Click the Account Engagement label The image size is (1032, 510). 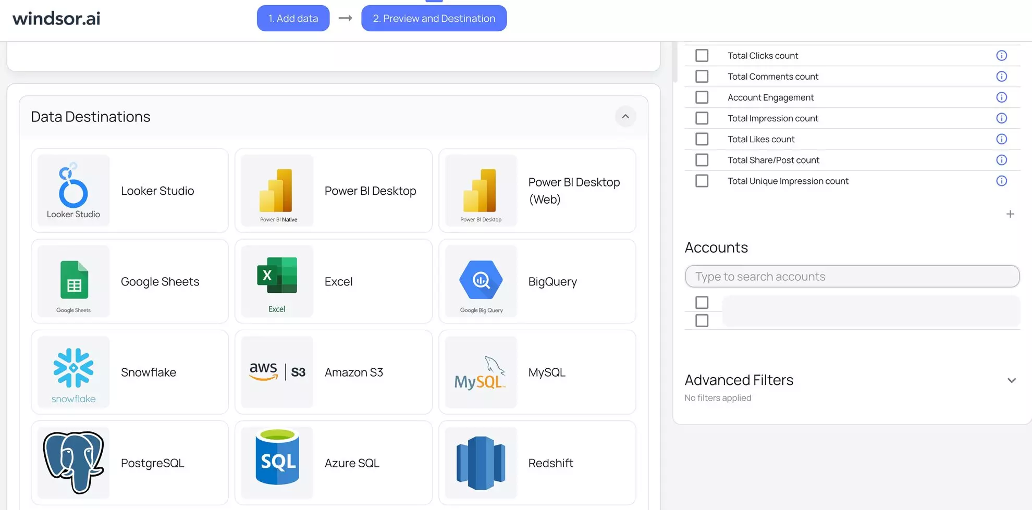click(x=770, y=97)
